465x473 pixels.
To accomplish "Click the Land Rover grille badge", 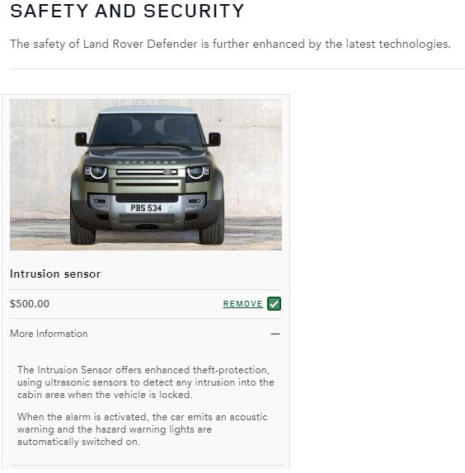I will click(167, 172).
